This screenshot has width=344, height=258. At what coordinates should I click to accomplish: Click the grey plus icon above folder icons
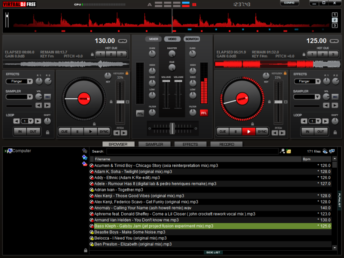point(84,151)
